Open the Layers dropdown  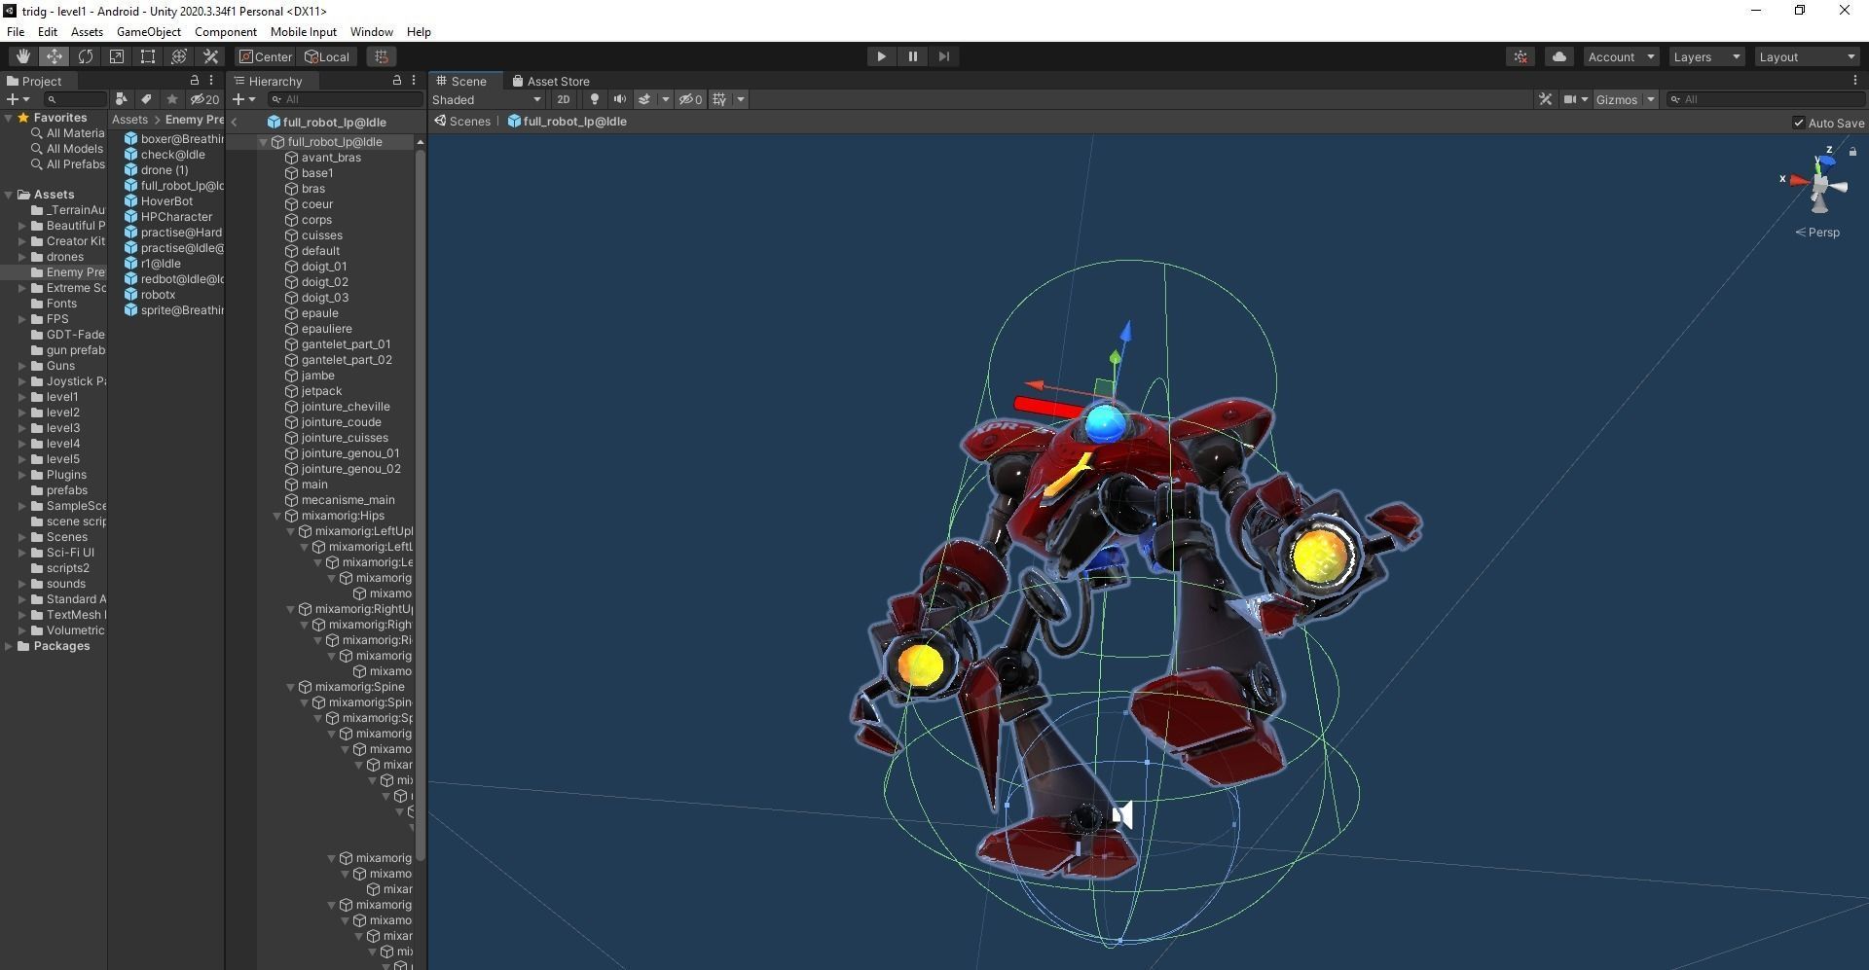click(1706, 56)
